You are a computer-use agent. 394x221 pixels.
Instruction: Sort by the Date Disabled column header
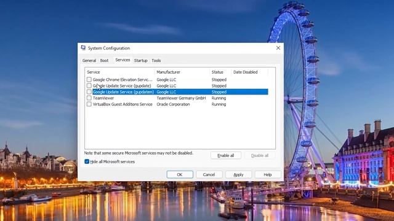249,72
